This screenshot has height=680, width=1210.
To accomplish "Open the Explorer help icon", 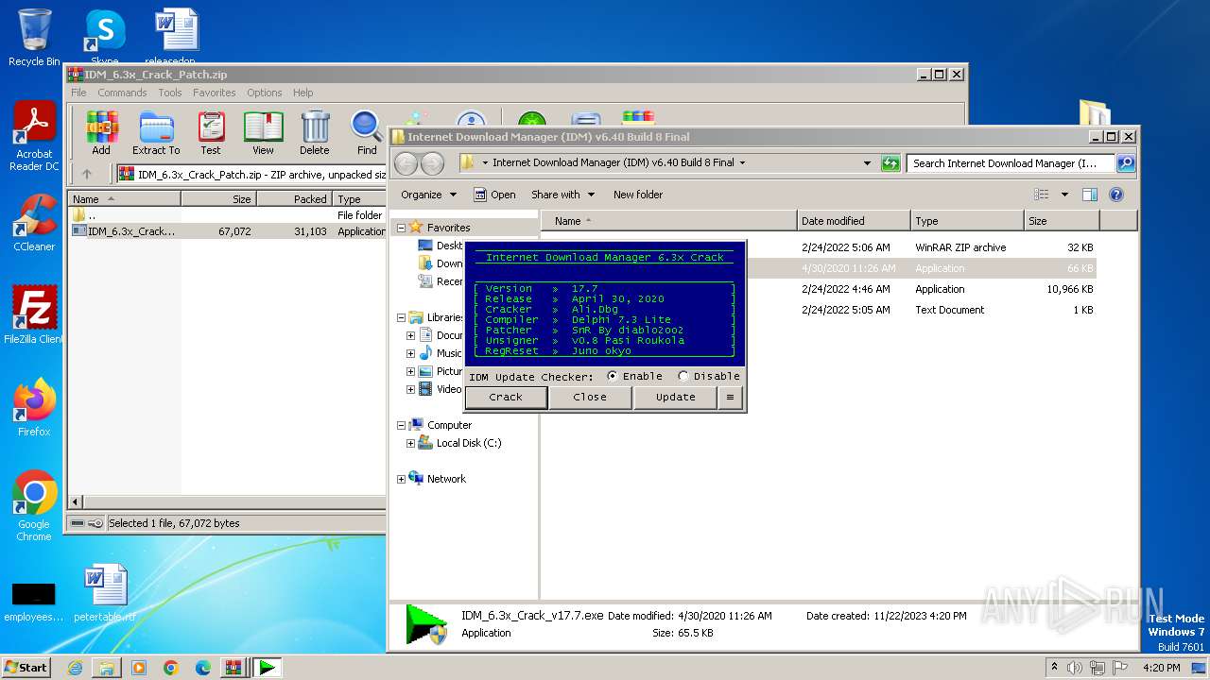I will (1115, 195).
